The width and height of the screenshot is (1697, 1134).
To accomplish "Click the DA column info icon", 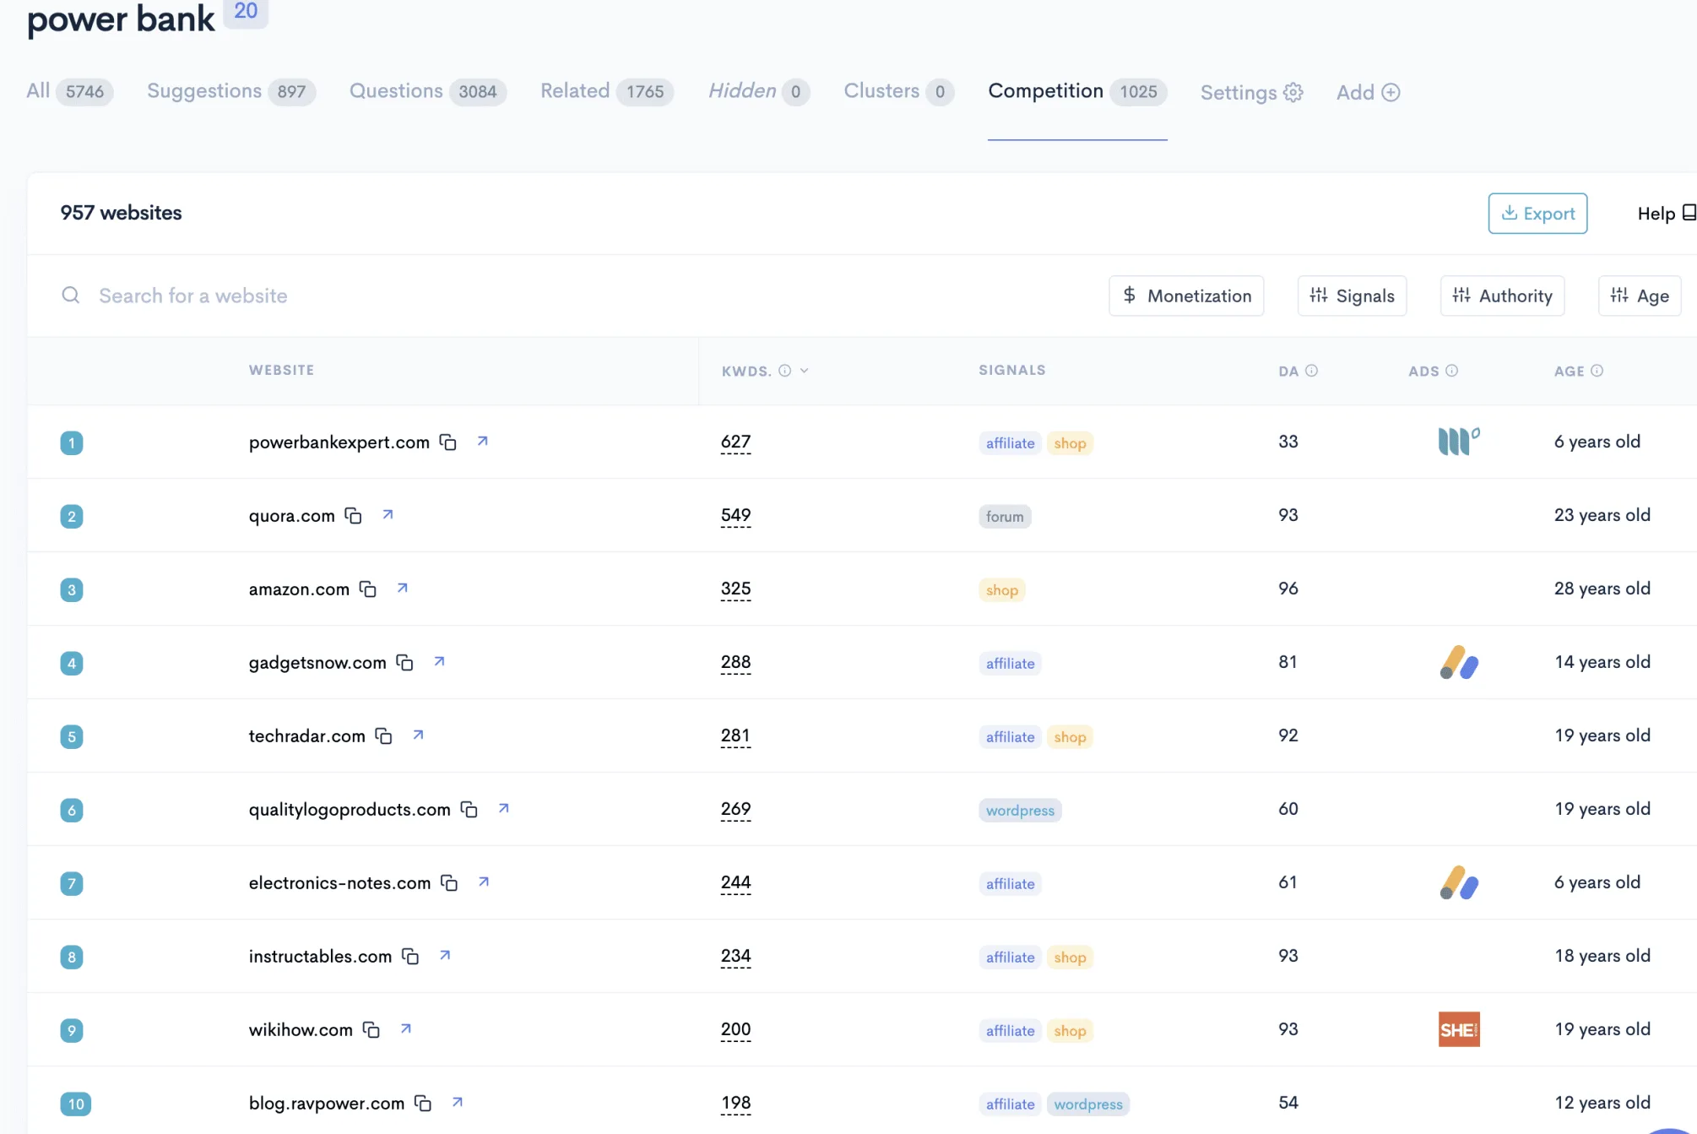I will [1311, 371].
